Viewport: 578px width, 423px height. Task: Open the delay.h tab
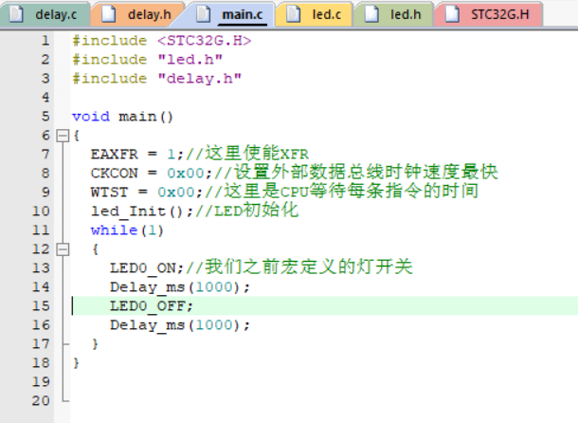[138, 15]
